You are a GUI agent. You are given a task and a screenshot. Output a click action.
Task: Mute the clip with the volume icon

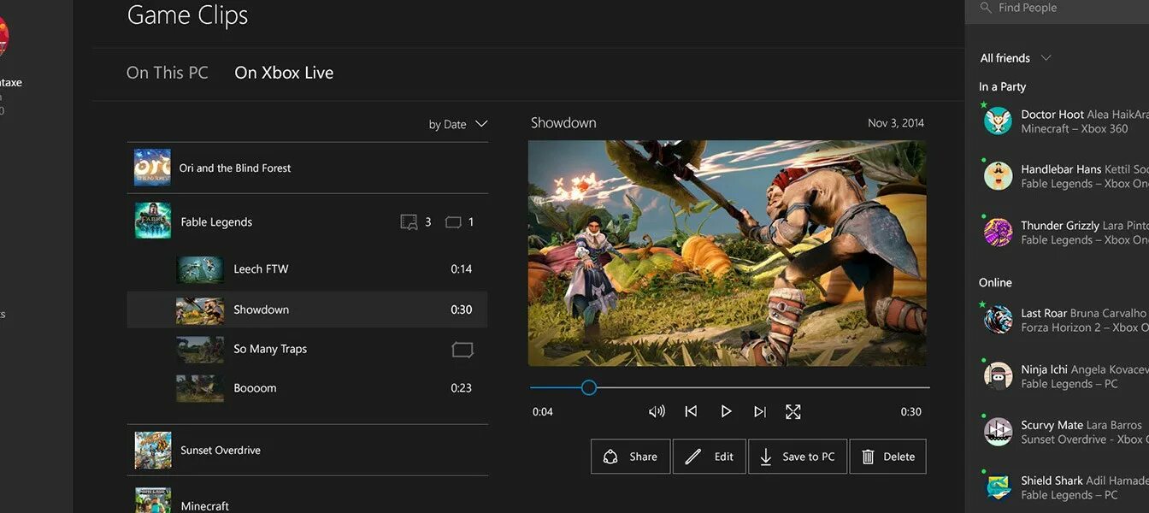(657, 411)
